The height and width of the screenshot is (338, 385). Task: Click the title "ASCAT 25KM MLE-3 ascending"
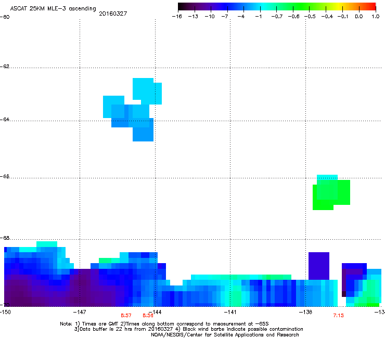tap(53, 8)
